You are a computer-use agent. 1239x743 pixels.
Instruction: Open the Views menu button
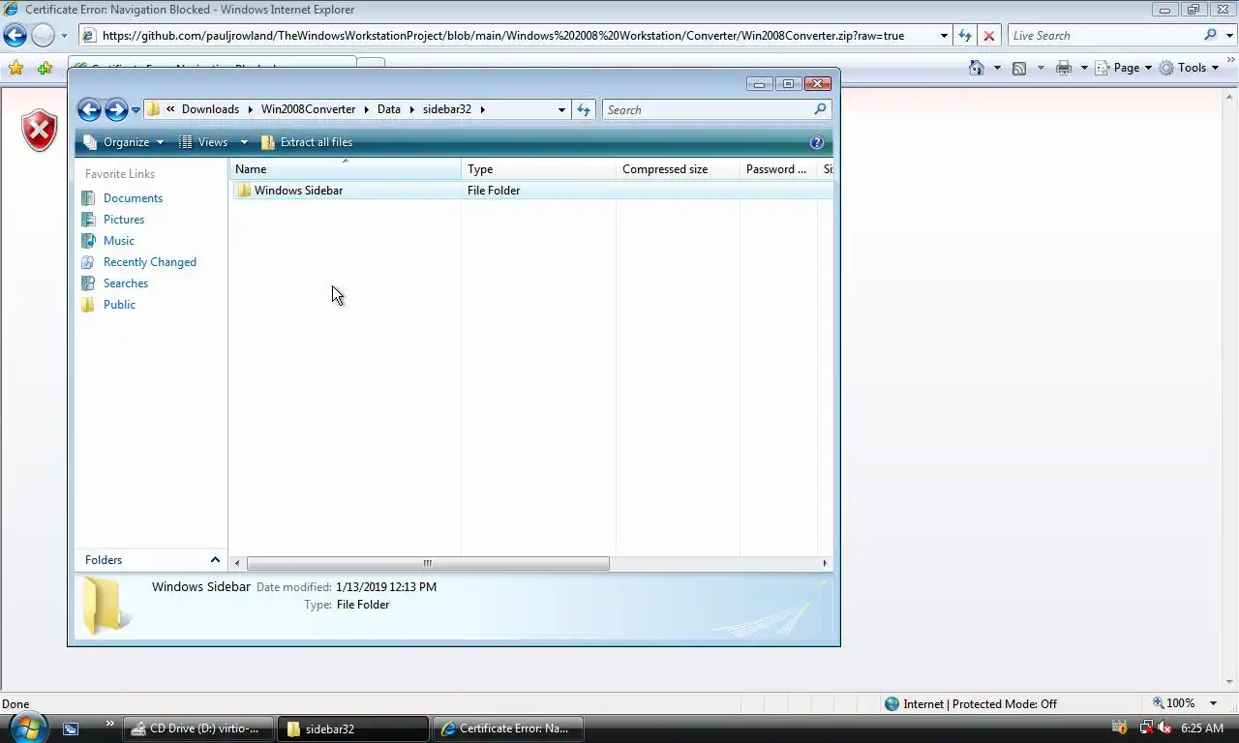(204, 142)
